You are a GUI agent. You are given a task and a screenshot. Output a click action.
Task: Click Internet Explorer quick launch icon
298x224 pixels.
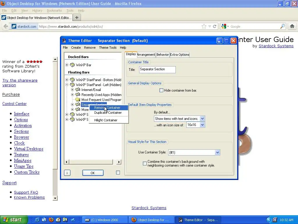[x=37, y=220]
